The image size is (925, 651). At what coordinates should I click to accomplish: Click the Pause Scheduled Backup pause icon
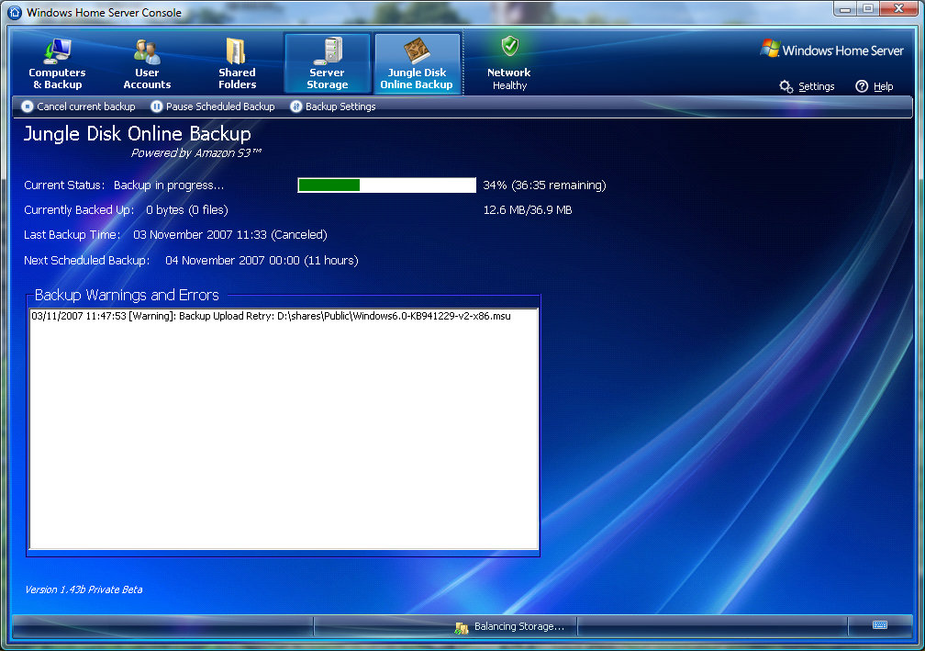(x=156, y=107)
